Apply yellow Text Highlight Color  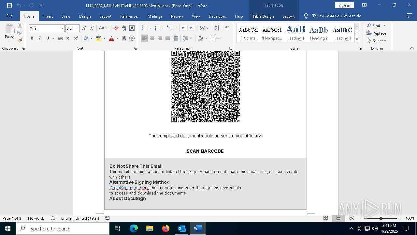point(99,38)
